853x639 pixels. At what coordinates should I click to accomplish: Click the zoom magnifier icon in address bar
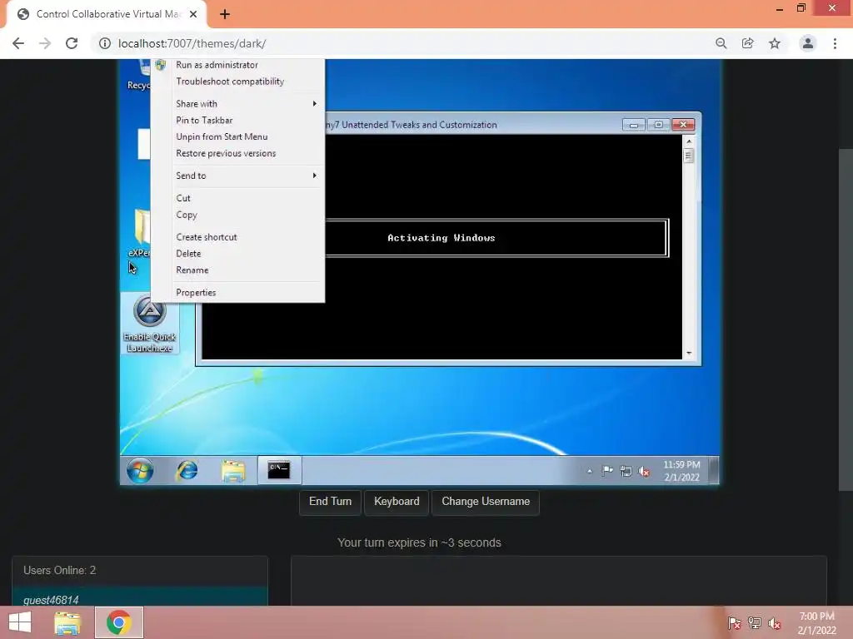(x=721, y=43)
